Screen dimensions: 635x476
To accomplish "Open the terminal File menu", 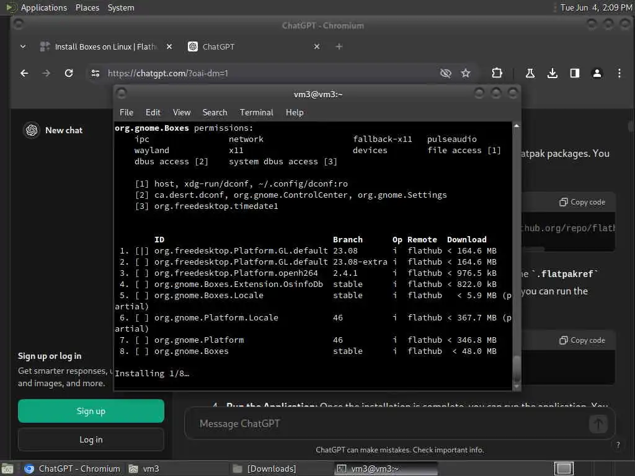I will pyautogui.click(x=127, y=113).
